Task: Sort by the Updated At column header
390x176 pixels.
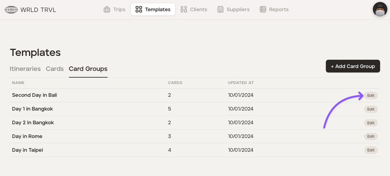Action: 241,83
